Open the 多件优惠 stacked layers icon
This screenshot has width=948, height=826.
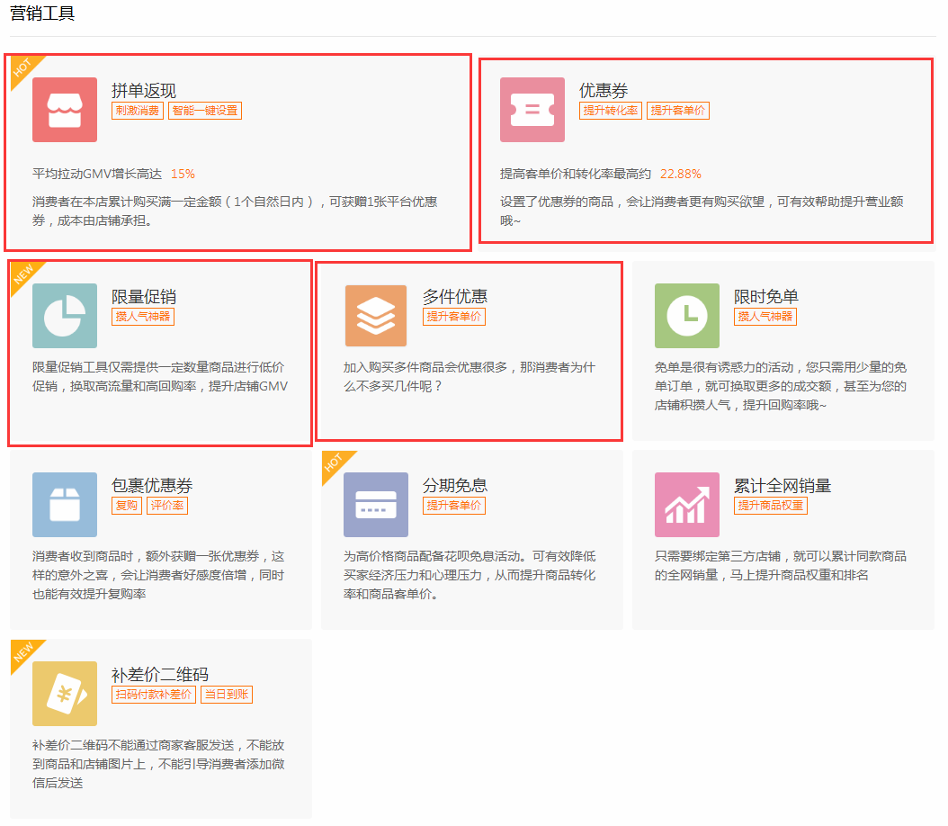(x=375, y=316)
